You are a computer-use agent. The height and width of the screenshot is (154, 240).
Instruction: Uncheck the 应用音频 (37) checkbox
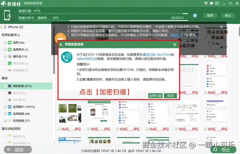tap(5, 120)
